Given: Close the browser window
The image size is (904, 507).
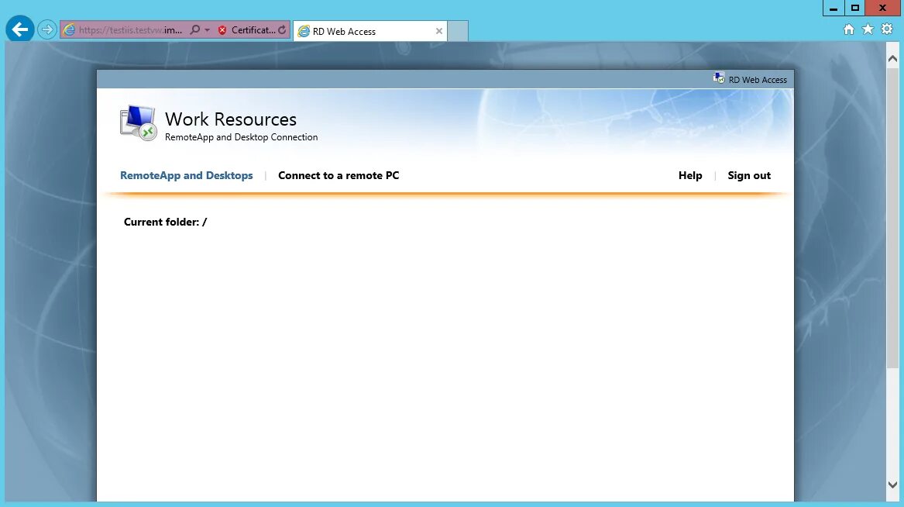Looking at the screenshot, I should (x=882, y=8).
